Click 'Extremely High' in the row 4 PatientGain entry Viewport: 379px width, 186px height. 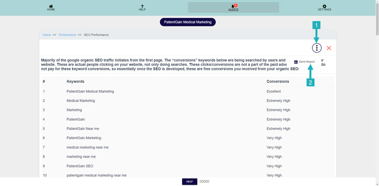pos(279,119)
